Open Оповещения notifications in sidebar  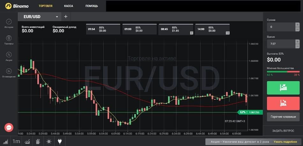coord(9,73)
